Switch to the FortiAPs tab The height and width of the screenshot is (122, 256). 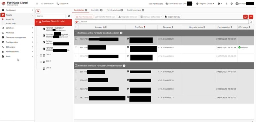click(x=97, y=10)
